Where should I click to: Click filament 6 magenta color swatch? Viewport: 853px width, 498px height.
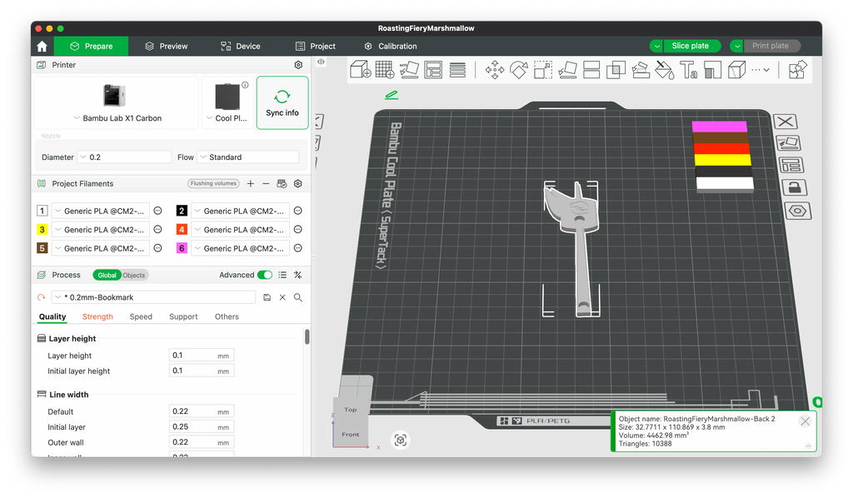click(x=182, y=248)
